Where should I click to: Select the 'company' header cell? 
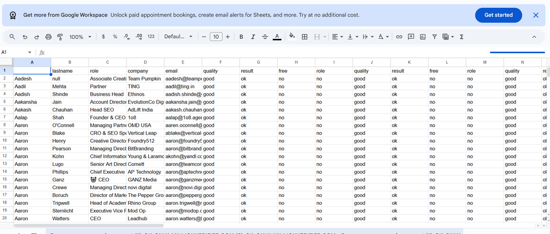click(x=145, y=71)
